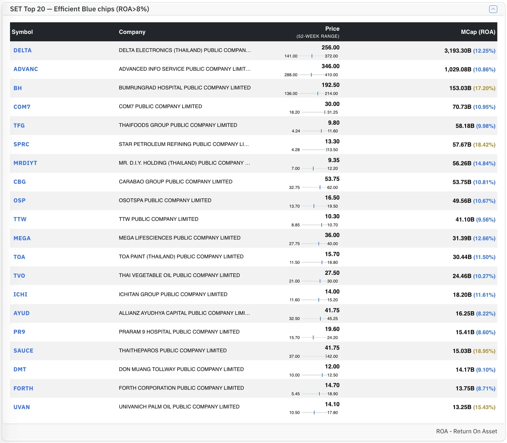Select company name DELTA ELECTRONICS (THAILAND)
The width and height of the screenshot is (507, 443).
184,50
